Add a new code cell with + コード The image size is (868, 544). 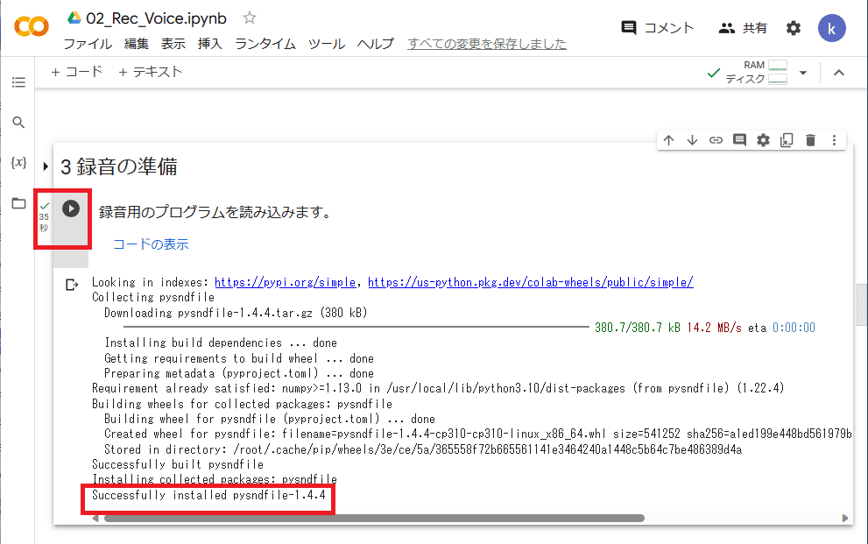(x=76, y=72)
